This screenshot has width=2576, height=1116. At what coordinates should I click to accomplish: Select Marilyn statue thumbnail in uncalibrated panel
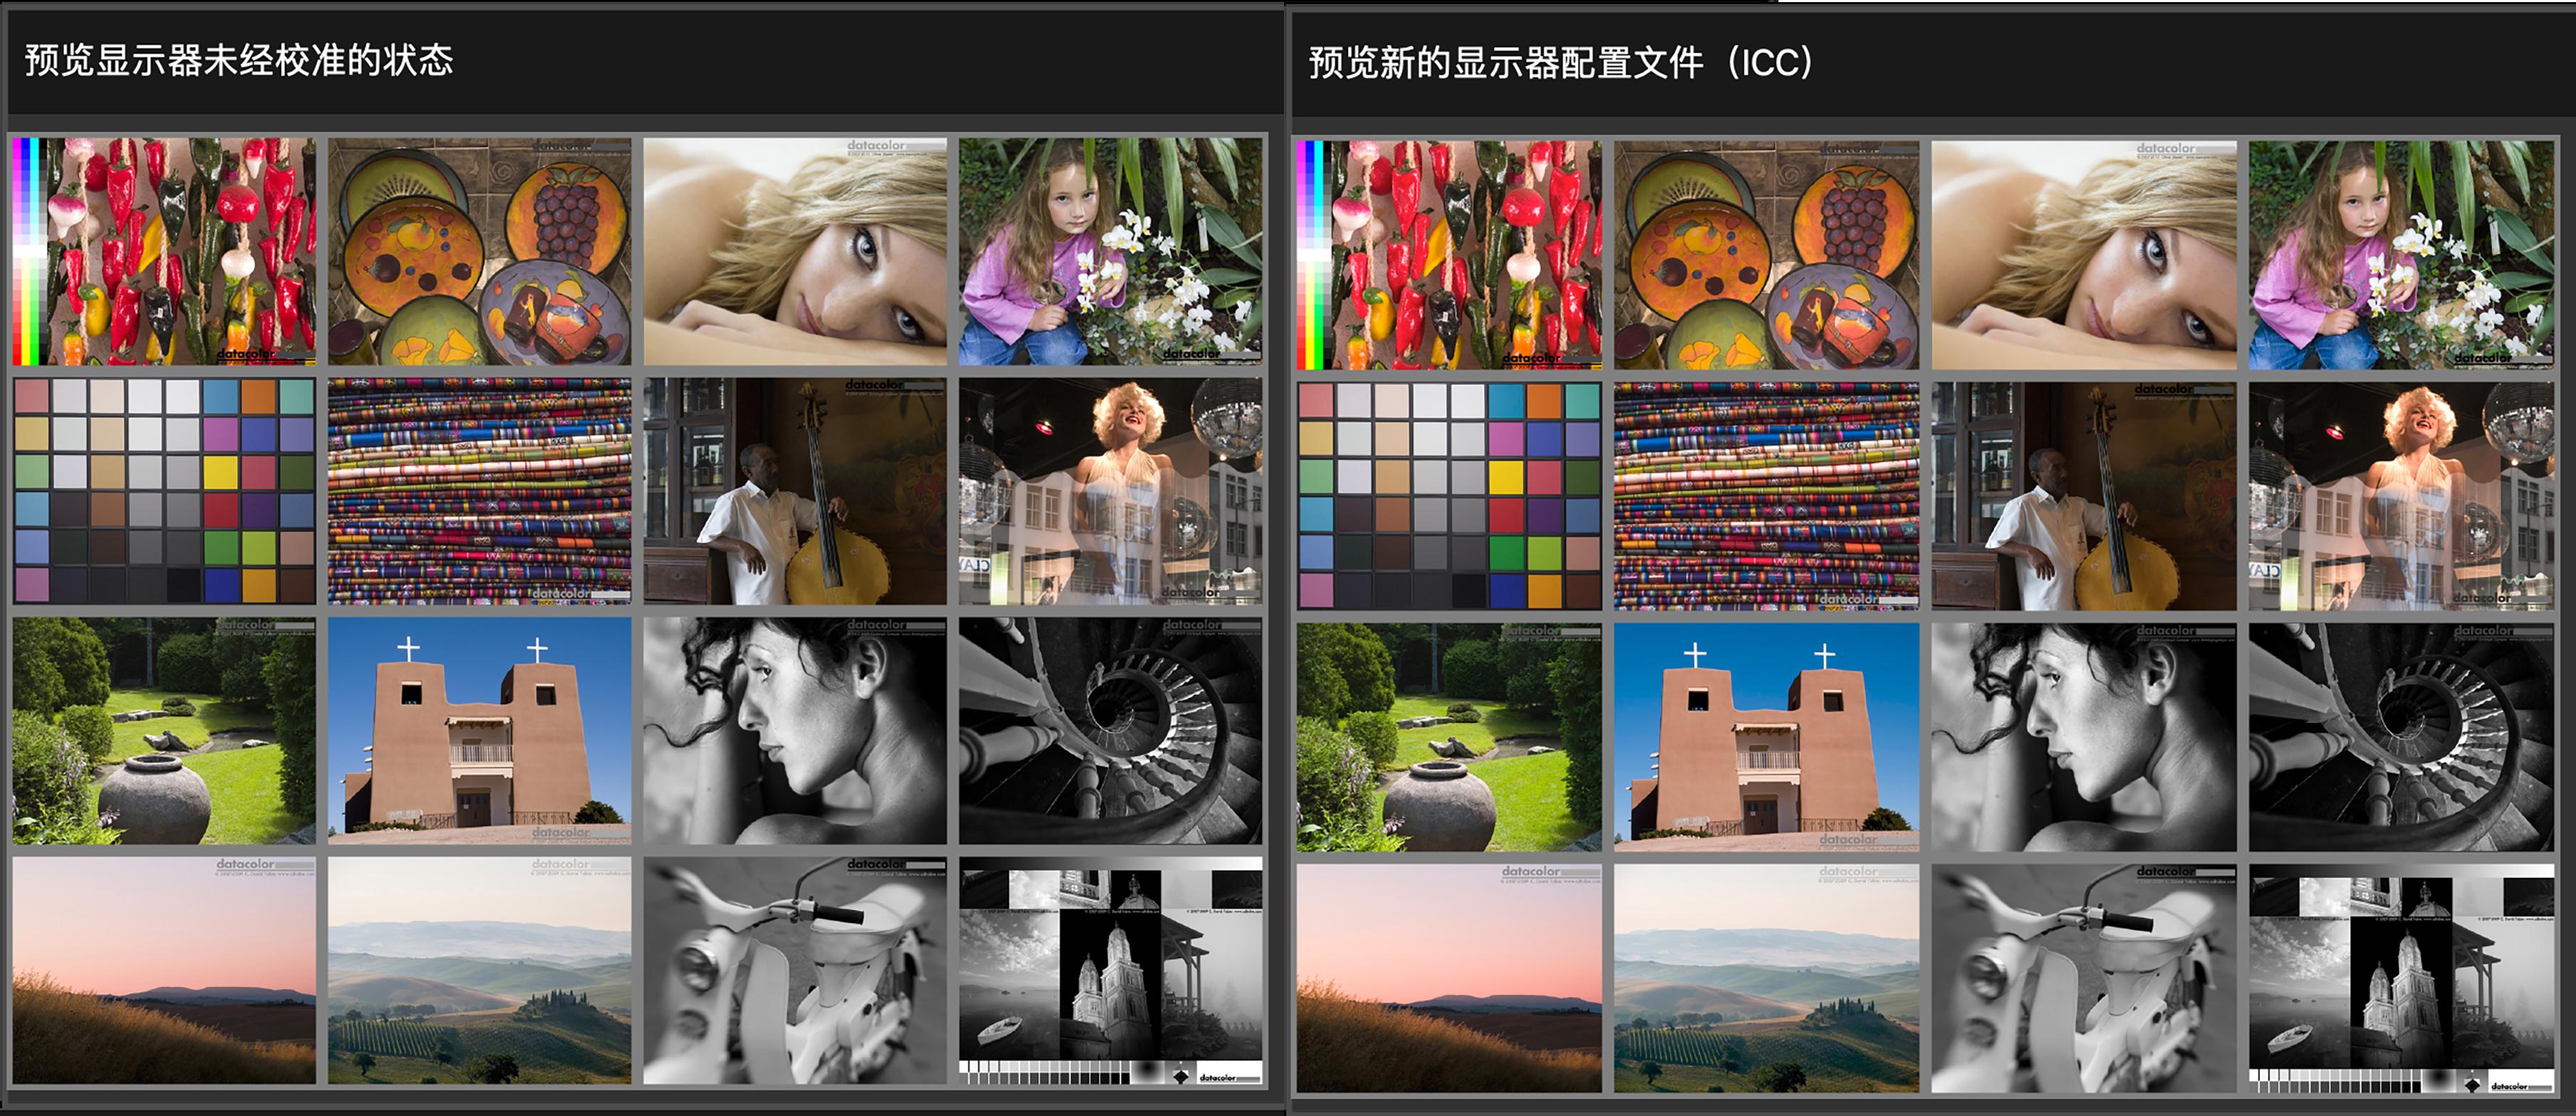point(1110,491)
